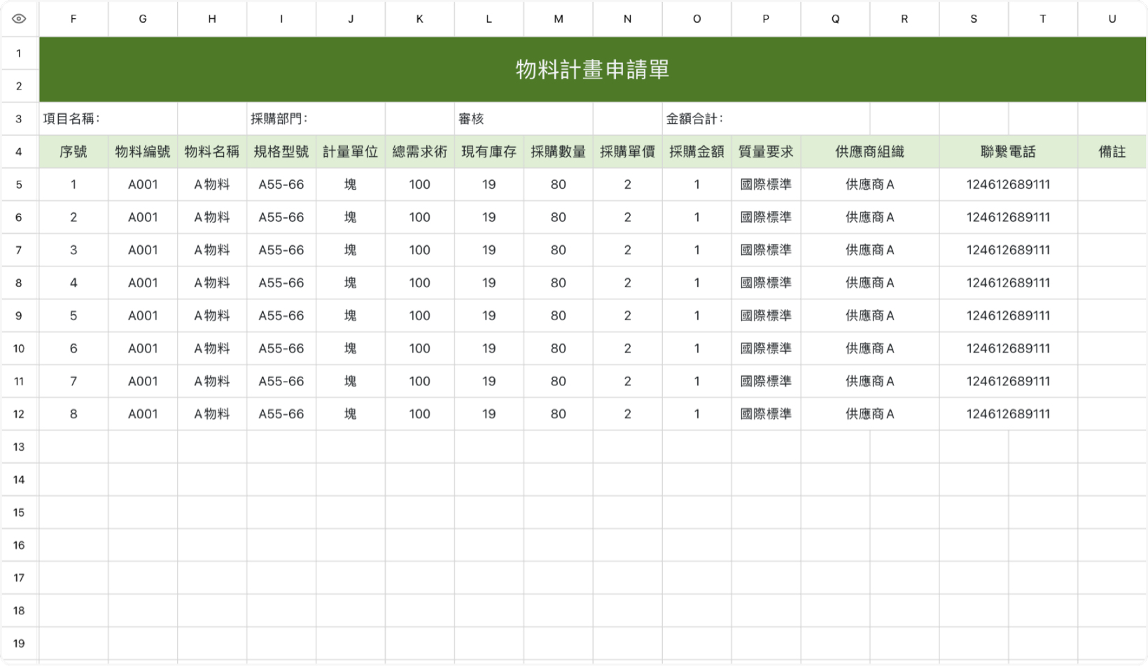Click purchase amount 1 in row 9
This screenshot has height=666, width=1148.
[x=697, y=316]
